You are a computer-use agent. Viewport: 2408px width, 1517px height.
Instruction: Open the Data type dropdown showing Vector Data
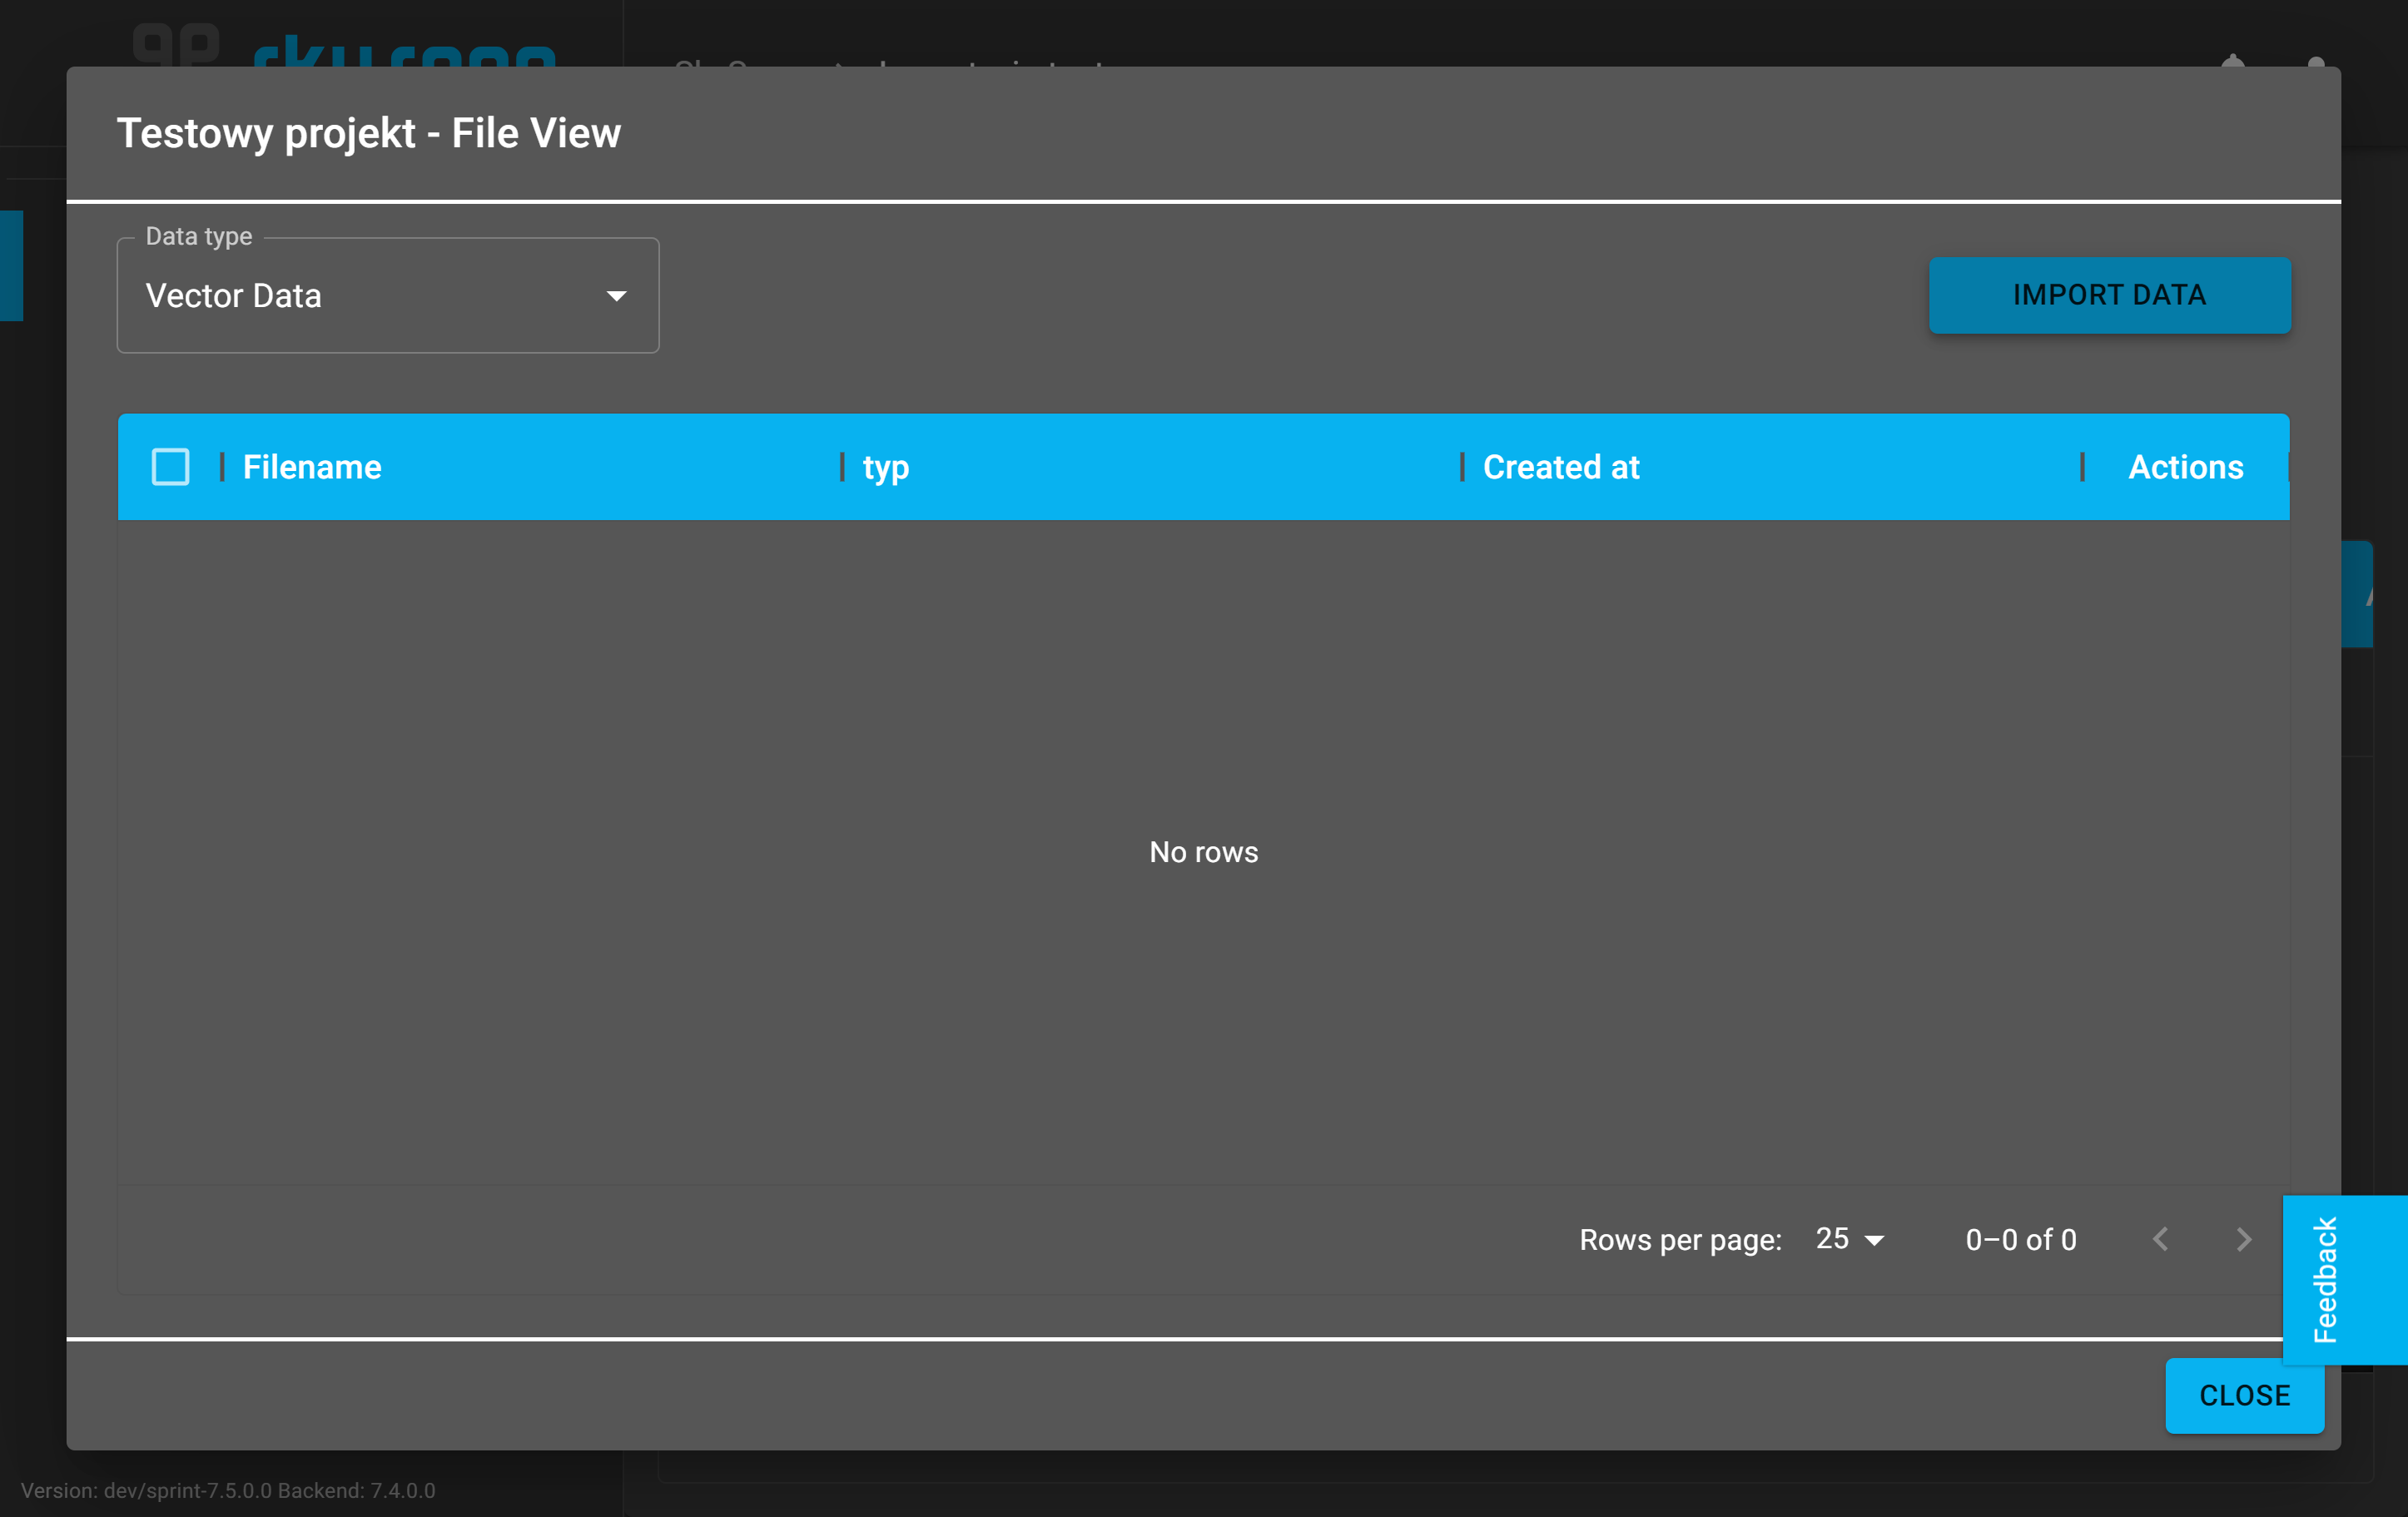pos(388,295)
